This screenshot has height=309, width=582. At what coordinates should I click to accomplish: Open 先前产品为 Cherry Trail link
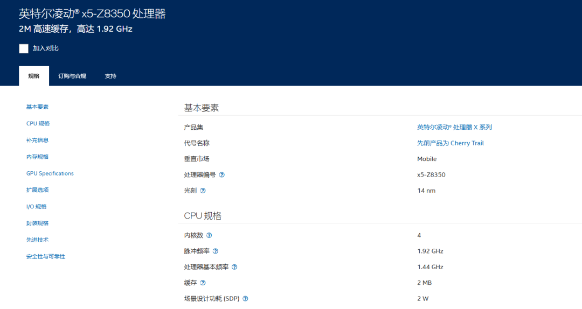pos(450,143)
